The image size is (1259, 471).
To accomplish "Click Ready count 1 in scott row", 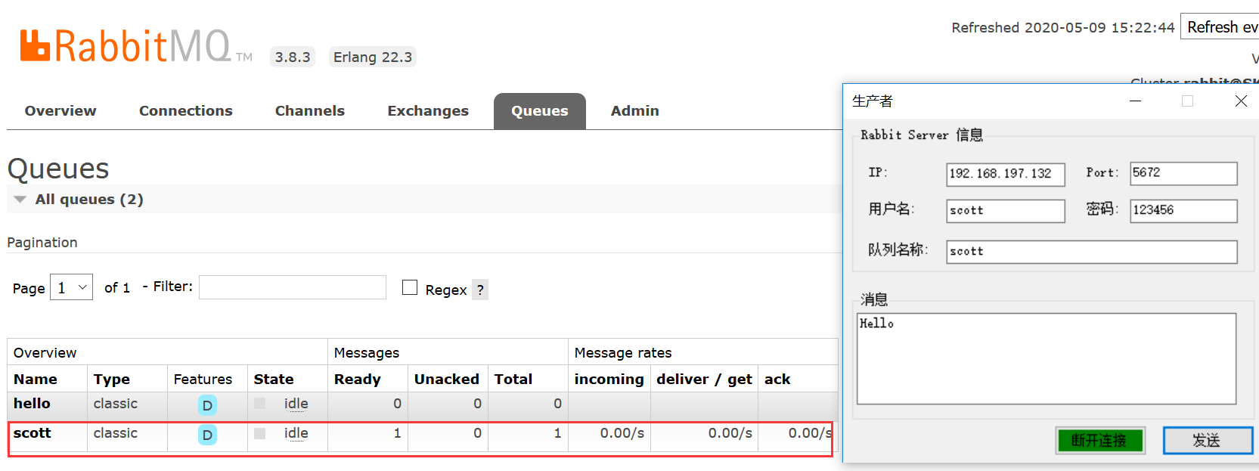I will point(397,433).
